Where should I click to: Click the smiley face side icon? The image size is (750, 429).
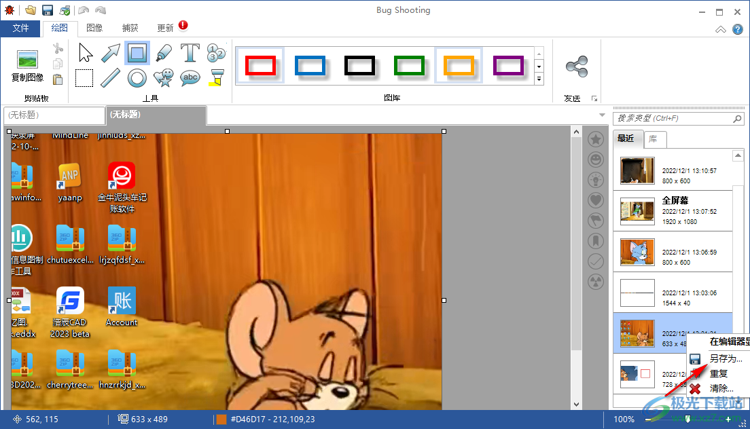click(x=596, y=160)
